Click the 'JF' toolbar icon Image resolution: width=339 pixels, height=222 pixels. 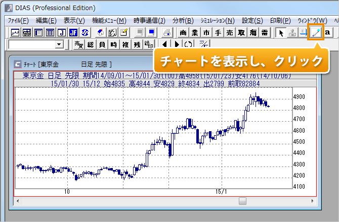(73, 32)
